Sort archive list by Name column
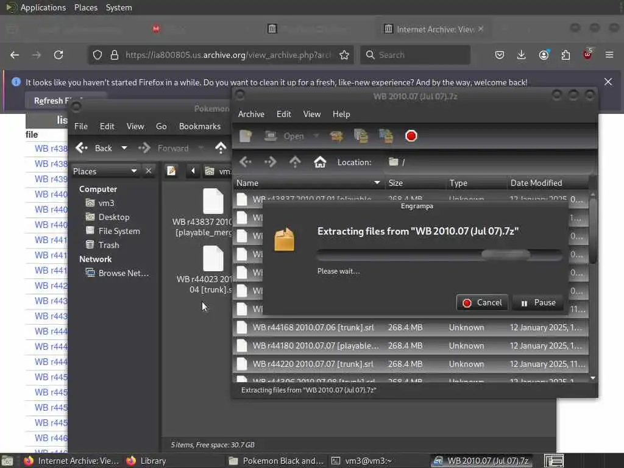 tap(308, 183)
